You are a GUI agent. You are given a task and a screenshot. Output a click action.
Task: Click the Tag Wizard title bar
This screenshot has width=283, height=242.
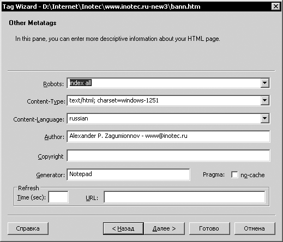136,7
